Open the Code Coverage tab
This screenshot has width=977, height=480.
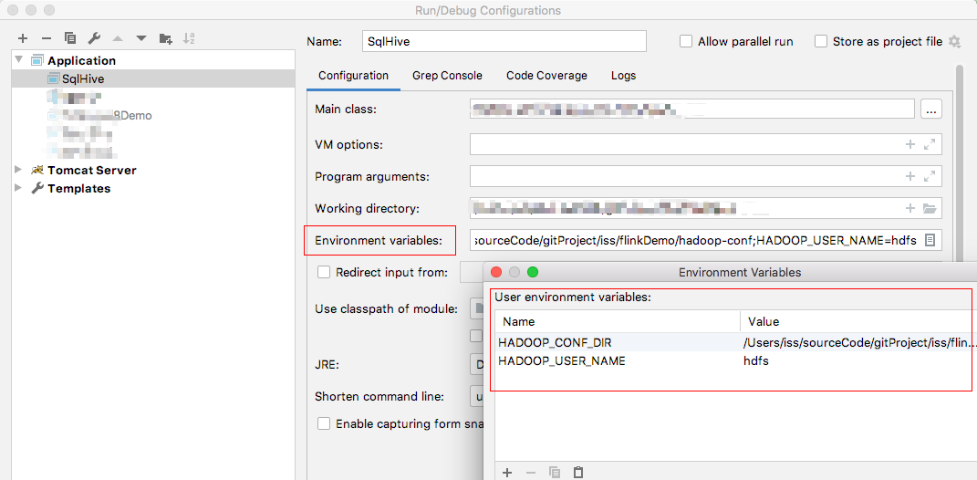point(546,76)
